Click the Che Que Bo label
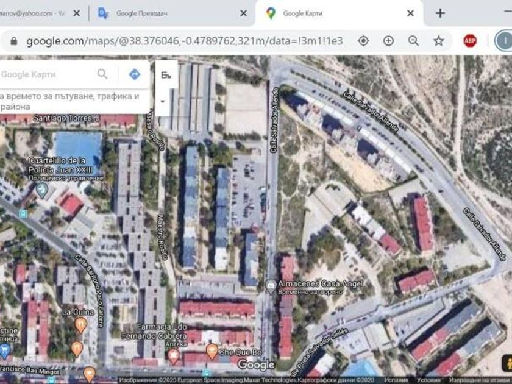512x384 pixels. point(240,352)
